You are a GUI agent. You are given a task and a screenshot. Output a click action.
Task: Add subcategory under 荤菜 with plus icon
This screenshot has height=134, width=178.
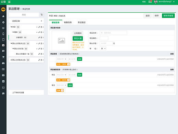[37, 32]
